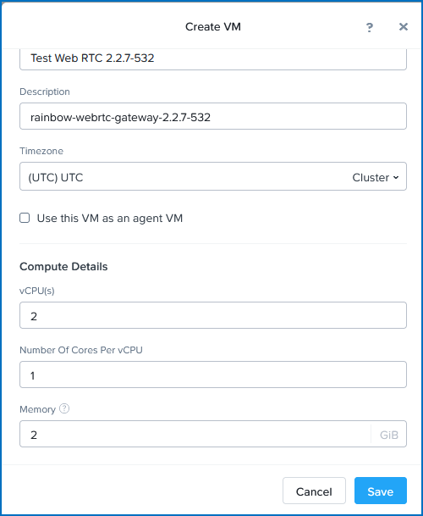Close the Create VM dialog

tap(404, 26)
